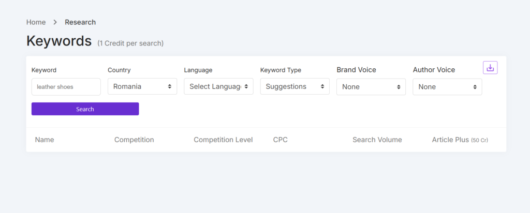Image resolution: width=530 pixels, height=213 pixels.
Task: Expand the Select Language dropdown
Action: (218, 86)
